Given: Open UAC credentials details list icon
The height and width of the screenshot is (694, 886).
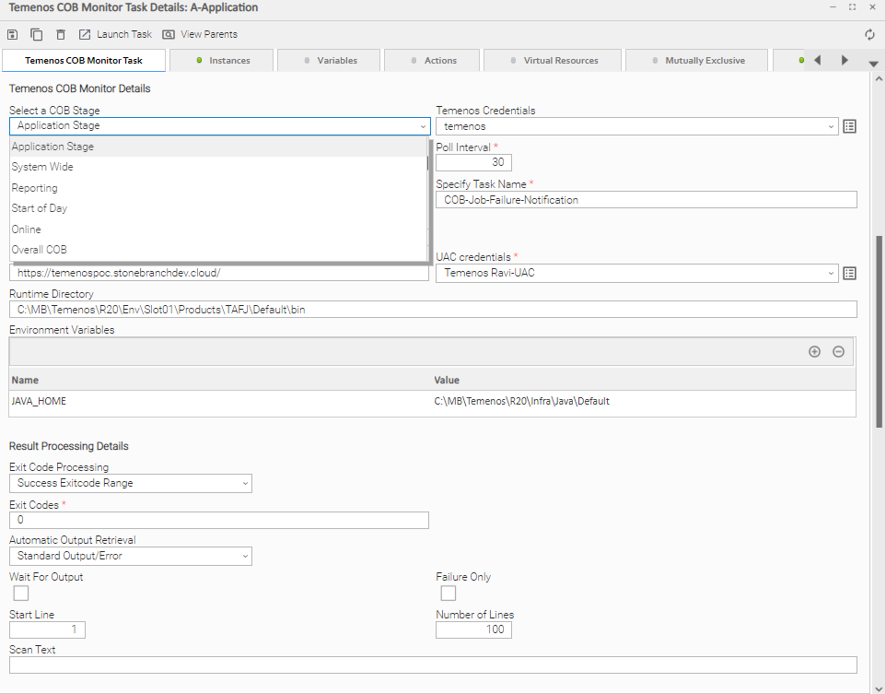Looking at the screenshot, I should 849,273.
